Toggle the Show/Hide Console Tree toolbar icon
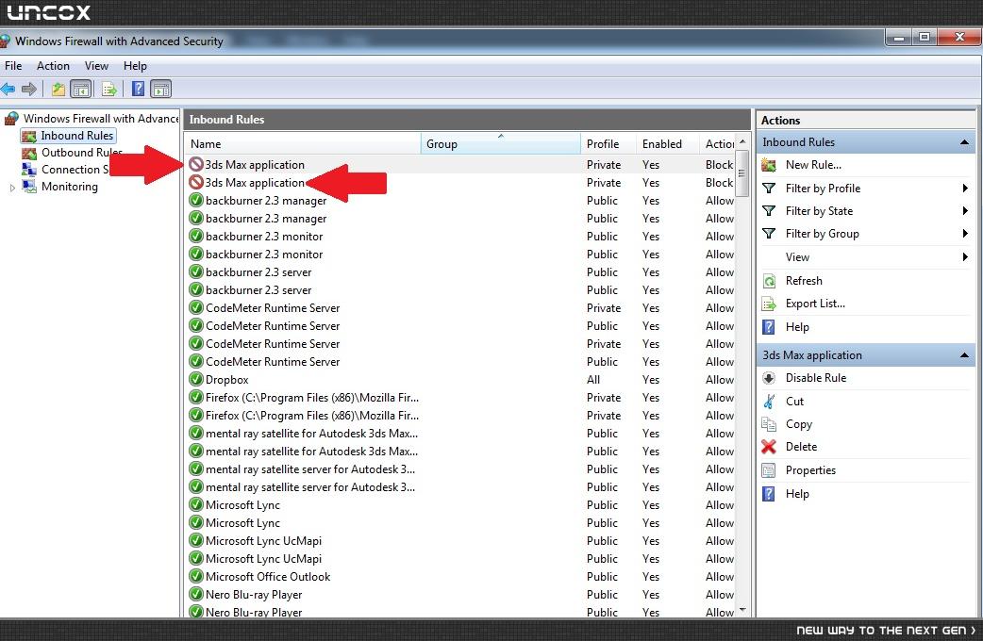 click(x=81, y=89)
